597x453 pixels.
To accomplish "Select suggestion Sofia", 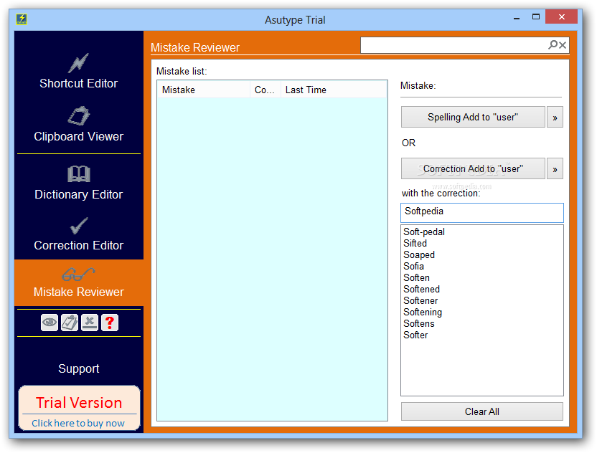I will pos(413,266).
